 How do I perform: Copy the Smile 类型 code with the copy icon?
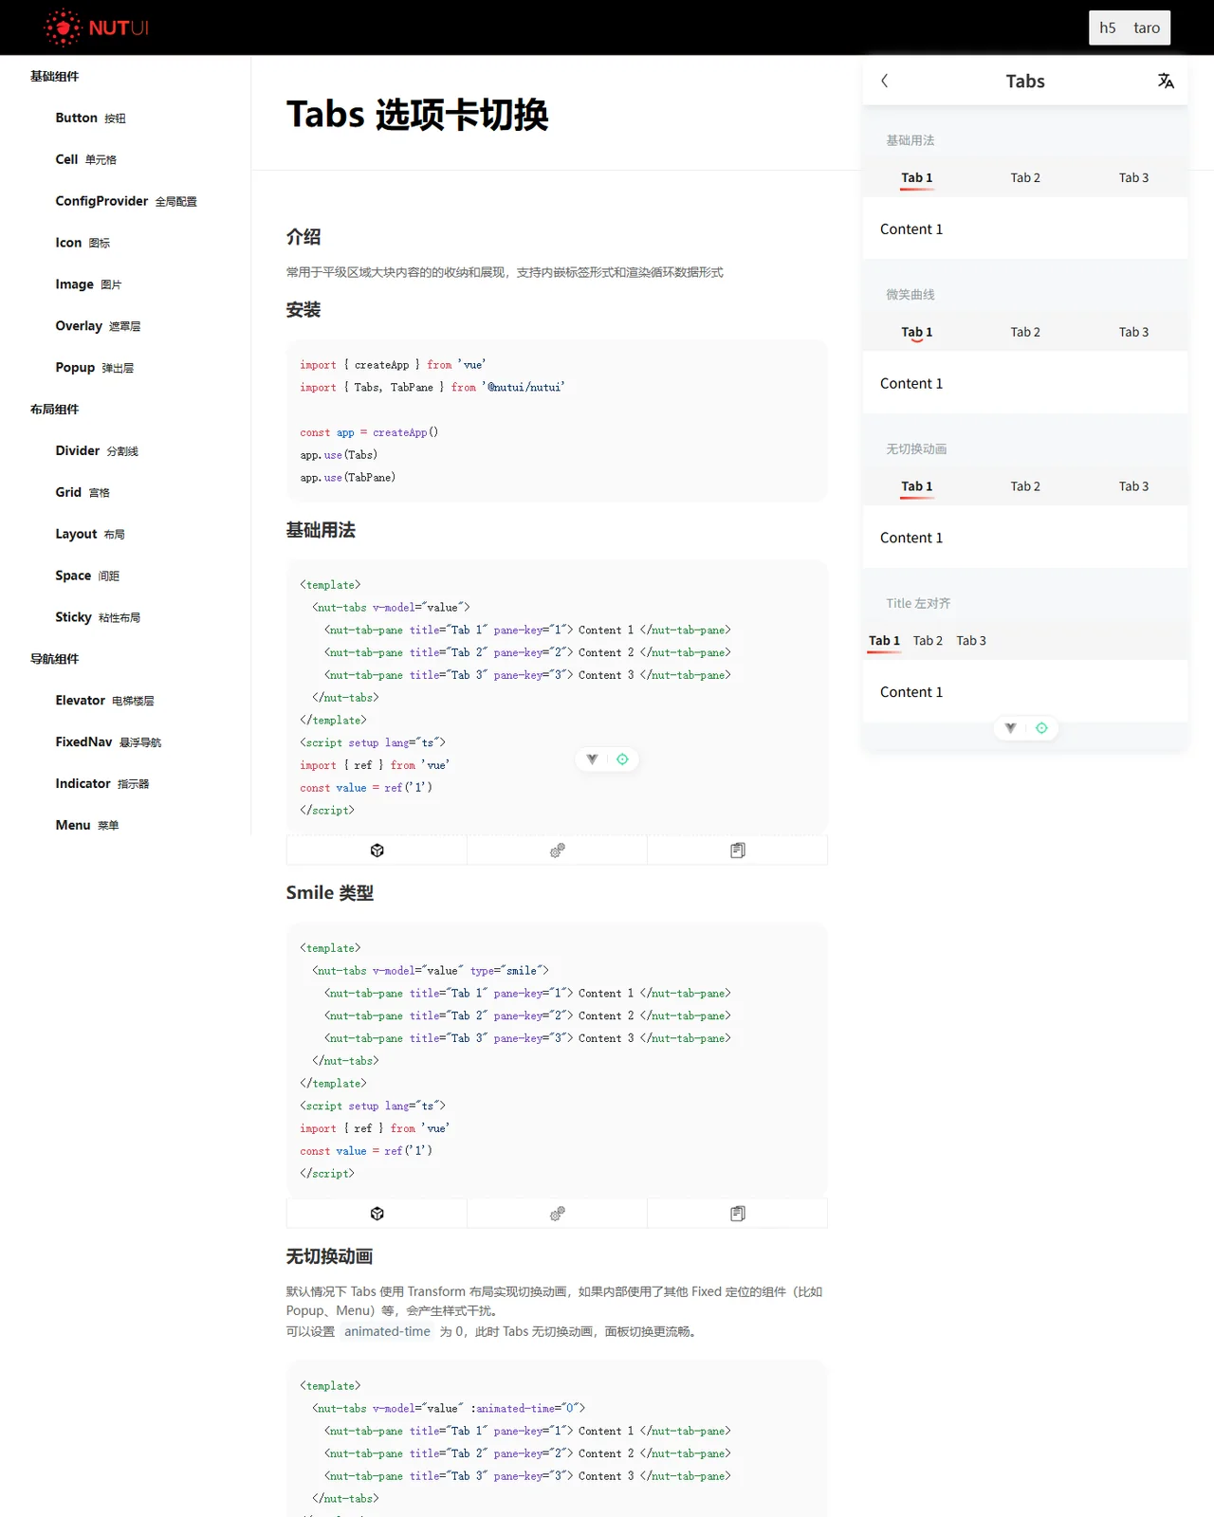coord(738,1214)
